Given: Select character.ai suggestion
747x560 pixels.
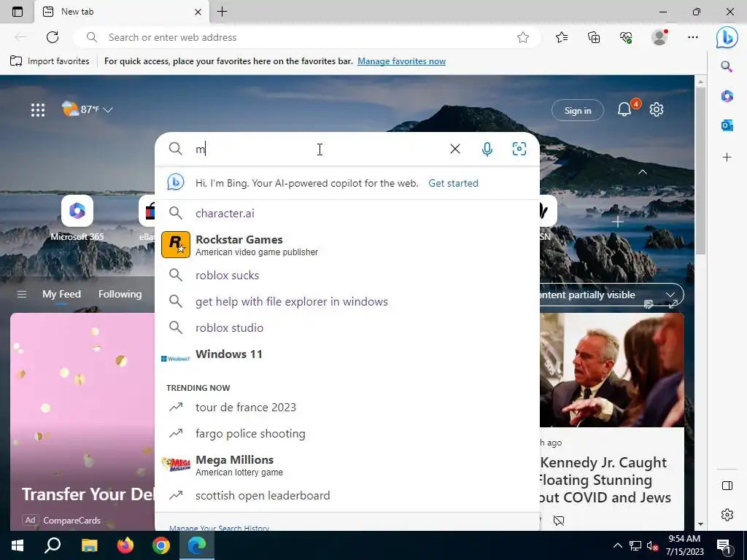Looking at the screenshot, I should [347, 214].
